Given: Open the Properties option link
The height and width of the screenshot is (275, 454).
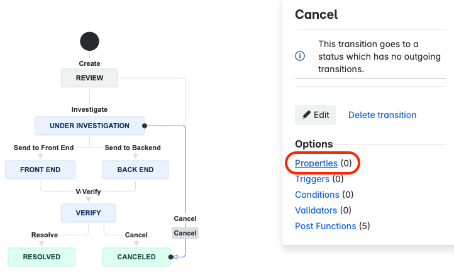Looking at the screenshot, I should [317, 163].
